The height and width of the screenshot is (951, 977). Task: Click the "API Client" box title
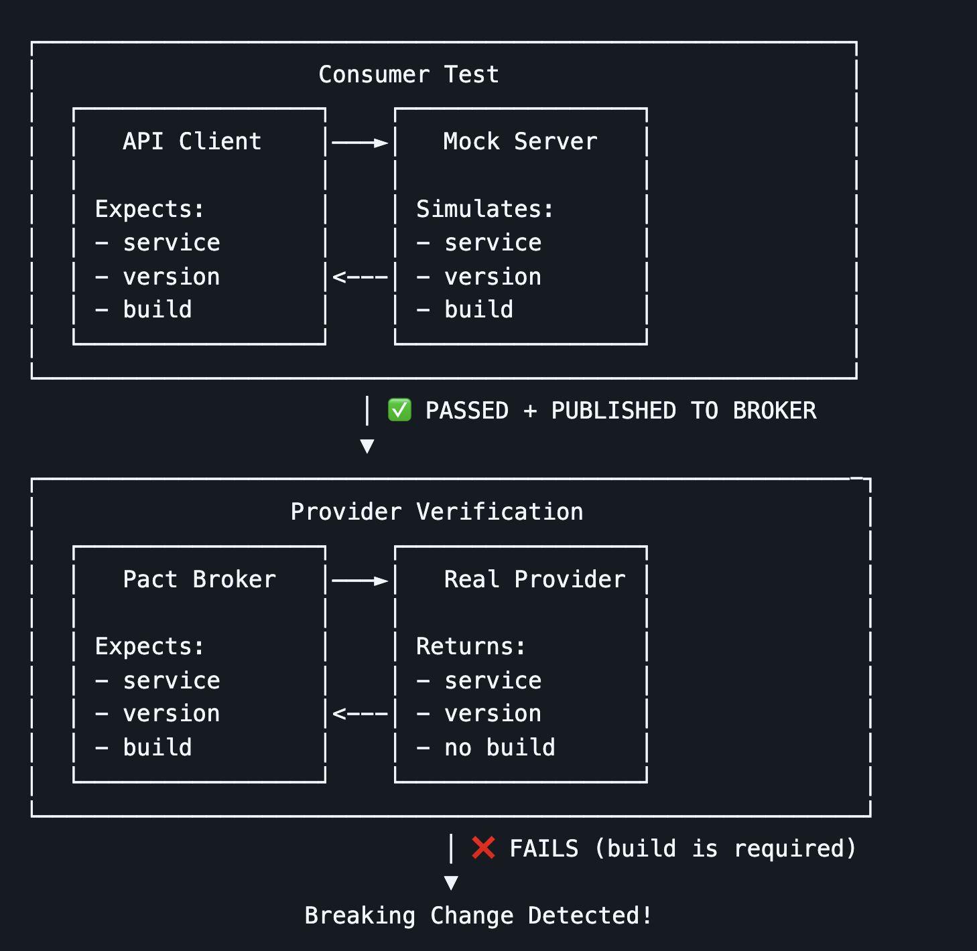(x=192, y=141)
